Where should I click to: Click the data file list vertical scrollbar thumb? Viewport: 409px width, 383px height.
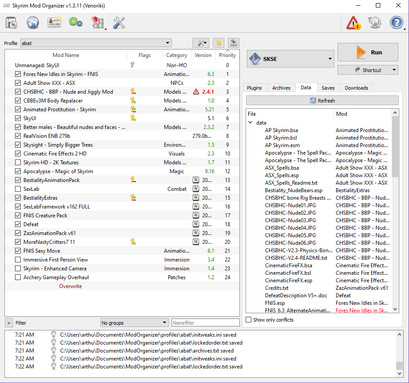coord(395,146)
